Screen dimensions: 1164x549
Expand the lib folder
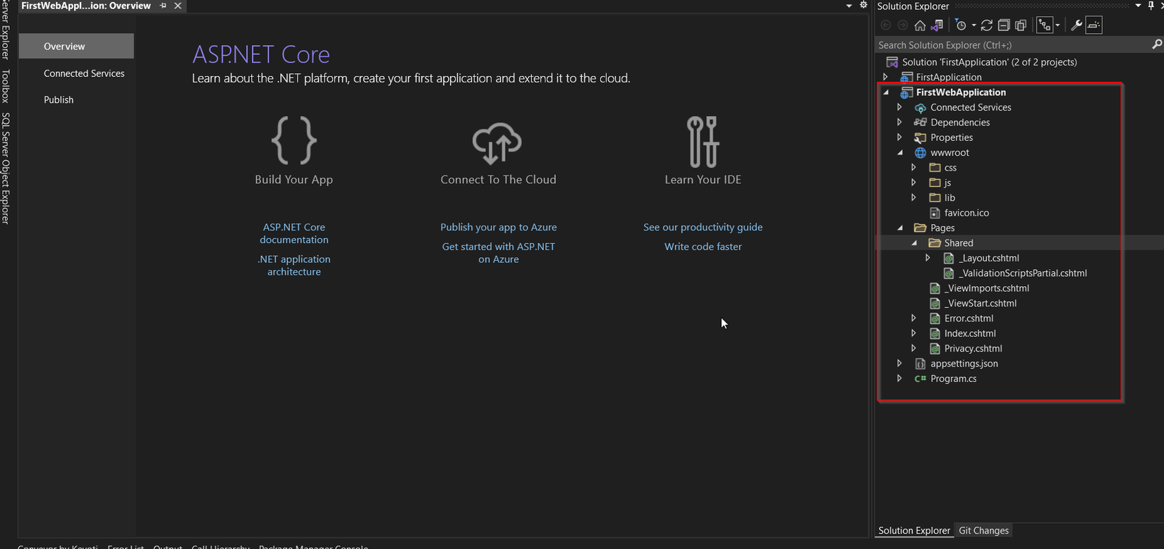914,197
